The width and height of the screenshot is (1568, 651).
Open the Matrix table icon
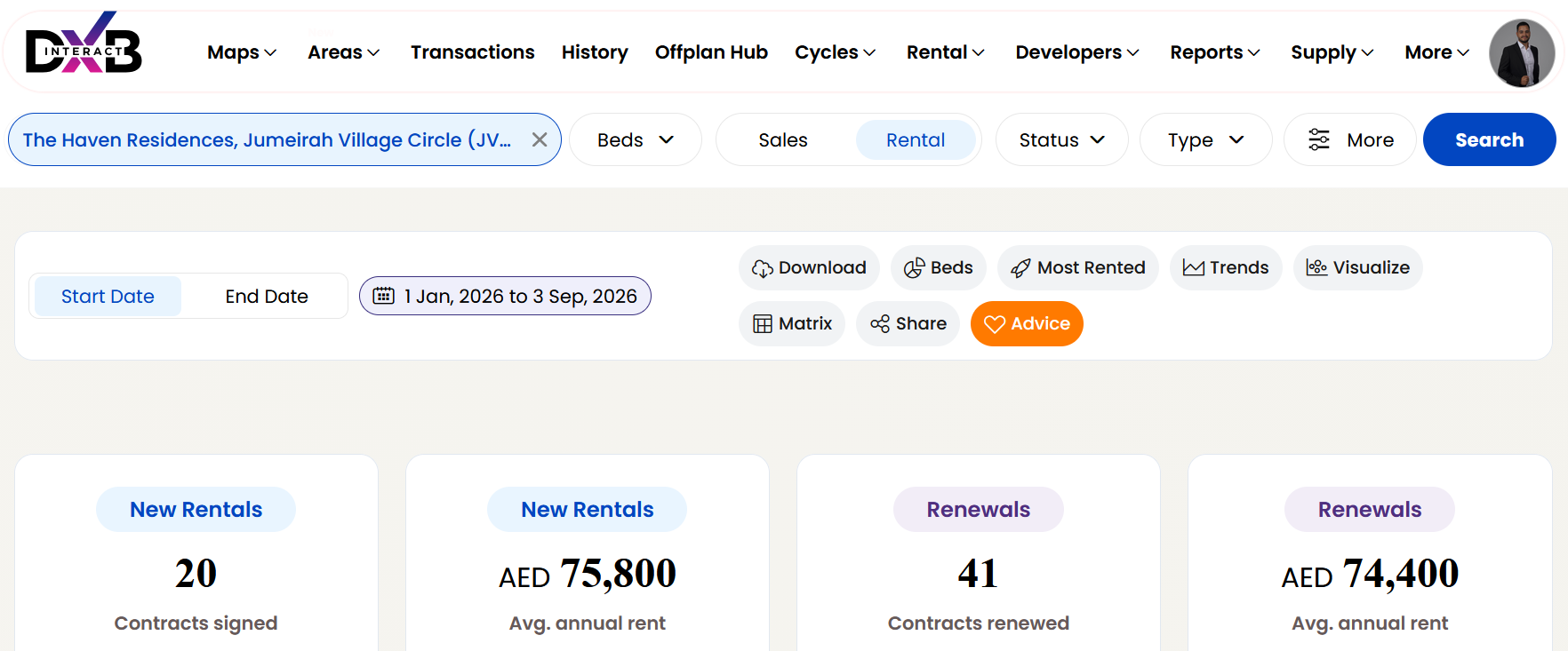tap(763, 324)
